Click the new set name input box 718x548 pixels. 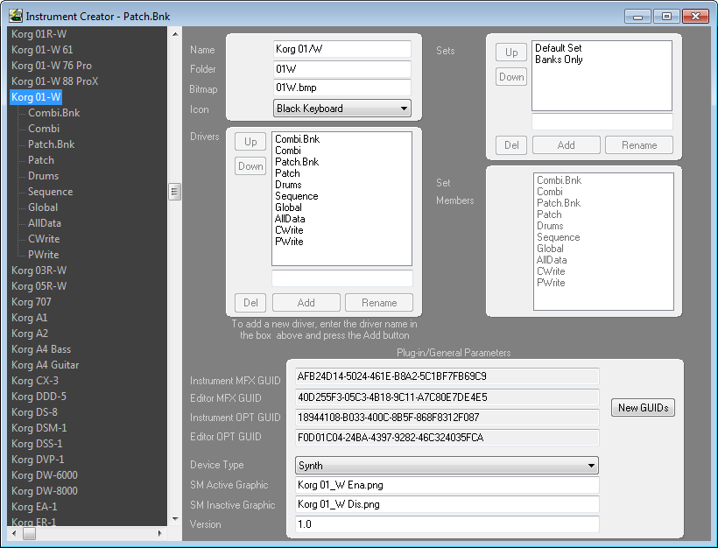coord(602,122)
